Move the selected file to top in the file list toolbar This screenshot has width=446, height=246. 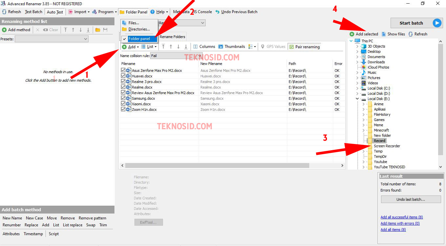pyautogui.click(x=163, y=47)
